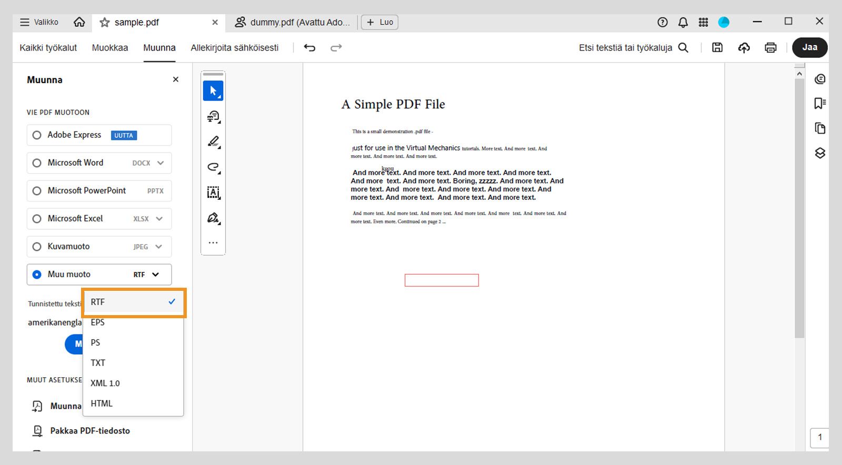Print the document icon

click(x=770, y=48)
